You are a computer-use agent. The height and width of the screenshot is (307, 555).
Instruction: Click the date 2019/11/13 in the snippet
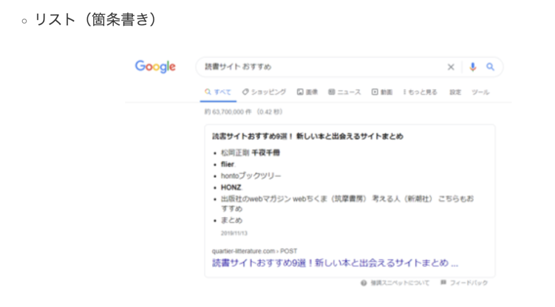point(234,233)
